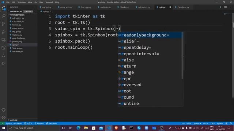234x131 pixels.
Task: Show hidden system tray icons chevron
Action: click(175, 128)
